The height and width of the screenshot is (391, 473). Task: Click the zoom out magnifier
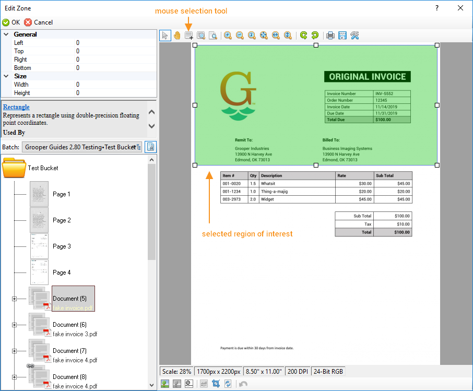click(240, 35)
